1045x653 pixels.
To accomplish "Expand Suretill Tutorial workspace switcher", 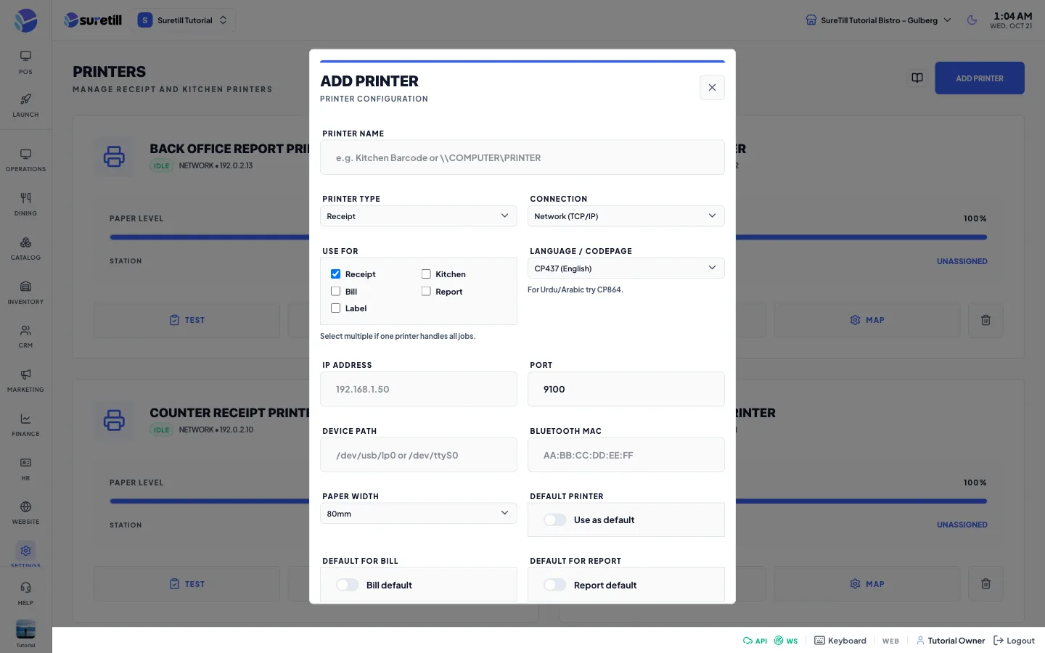I will pyautogui.click(x=184, y=20).
